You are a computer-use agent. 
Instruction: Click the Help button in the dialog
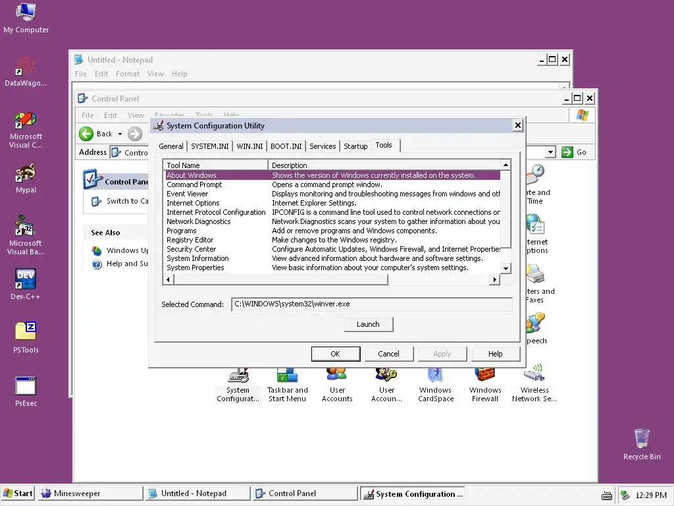495,354
